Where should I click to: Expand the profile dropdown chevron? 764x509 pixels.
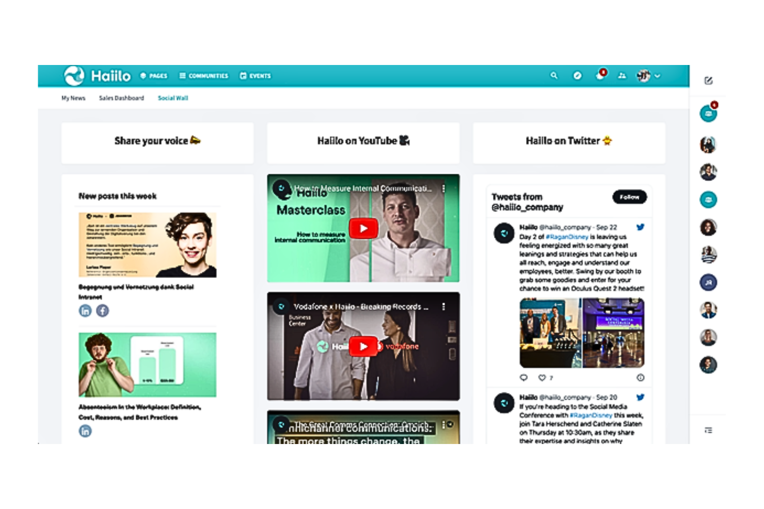coord(657,76)
